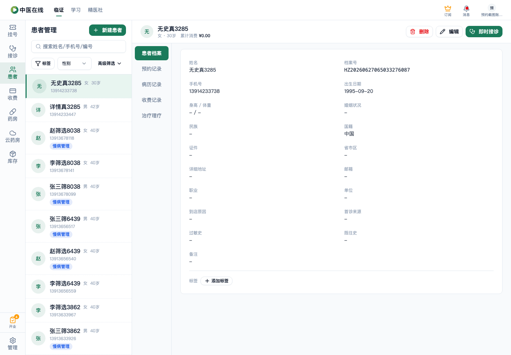
Task: Open the 性别 dropdown
Action: 75,63
